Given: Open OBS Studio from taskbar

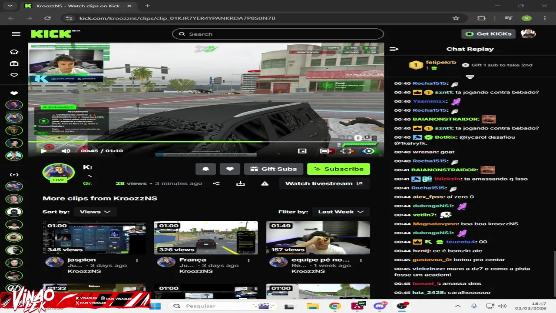Looking at the screenshot, I should 402,306.
